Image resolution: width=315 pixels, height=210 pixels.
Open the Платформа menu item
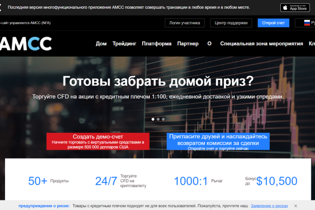pyautogui.click(x=157, y=44)
